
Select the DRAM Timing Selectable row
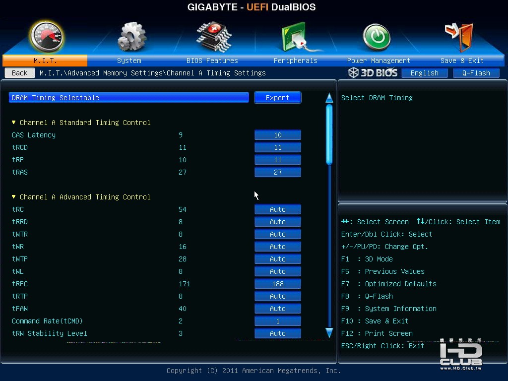tap(129, 98)
